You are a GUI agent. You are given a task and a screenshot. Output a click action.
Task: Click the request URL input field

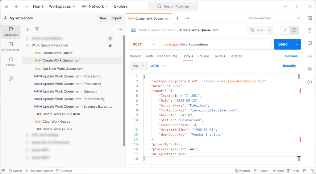point(216,44)
